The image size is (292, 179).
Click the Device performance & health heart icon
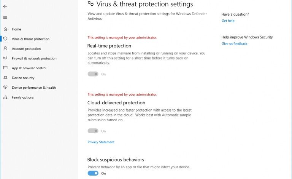[5, 88]
